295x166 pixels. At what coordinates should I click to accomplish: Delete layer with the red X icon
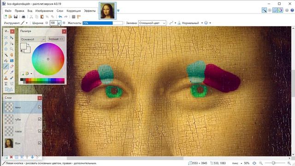tap(11, 157)
